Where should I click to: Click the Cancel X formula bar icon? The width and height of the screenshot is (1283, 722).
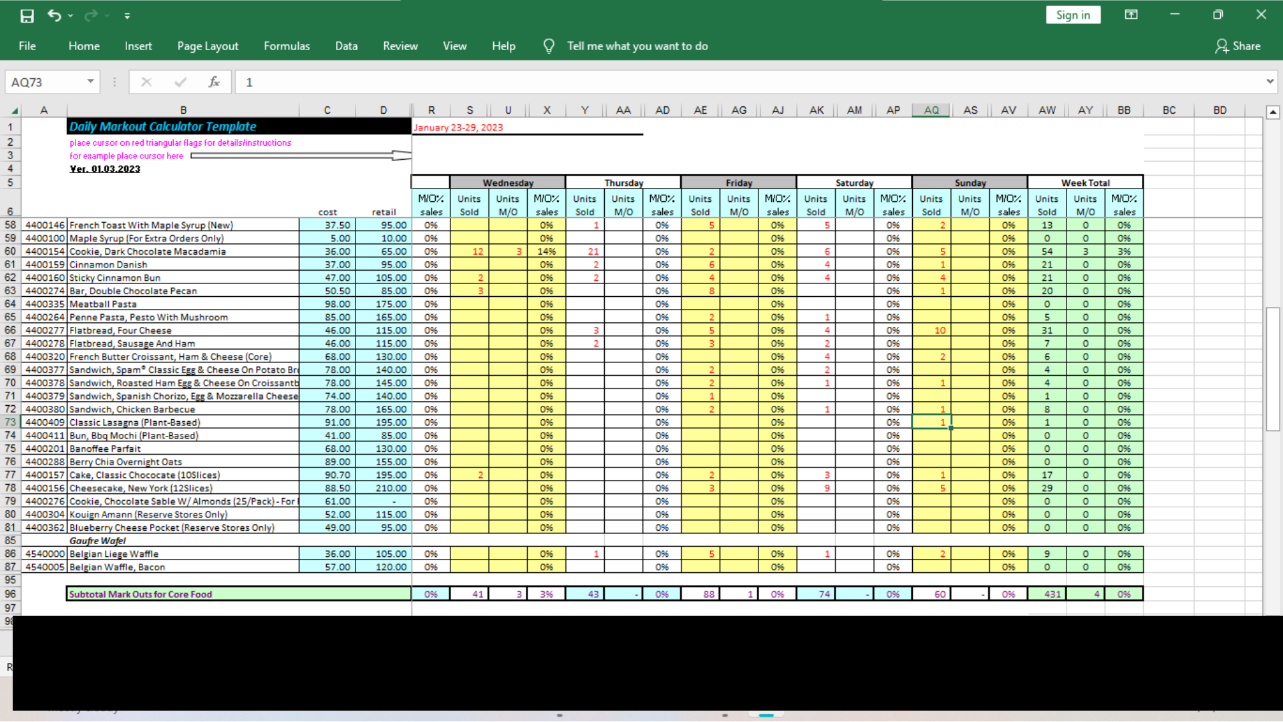click(x=146, y=82)
